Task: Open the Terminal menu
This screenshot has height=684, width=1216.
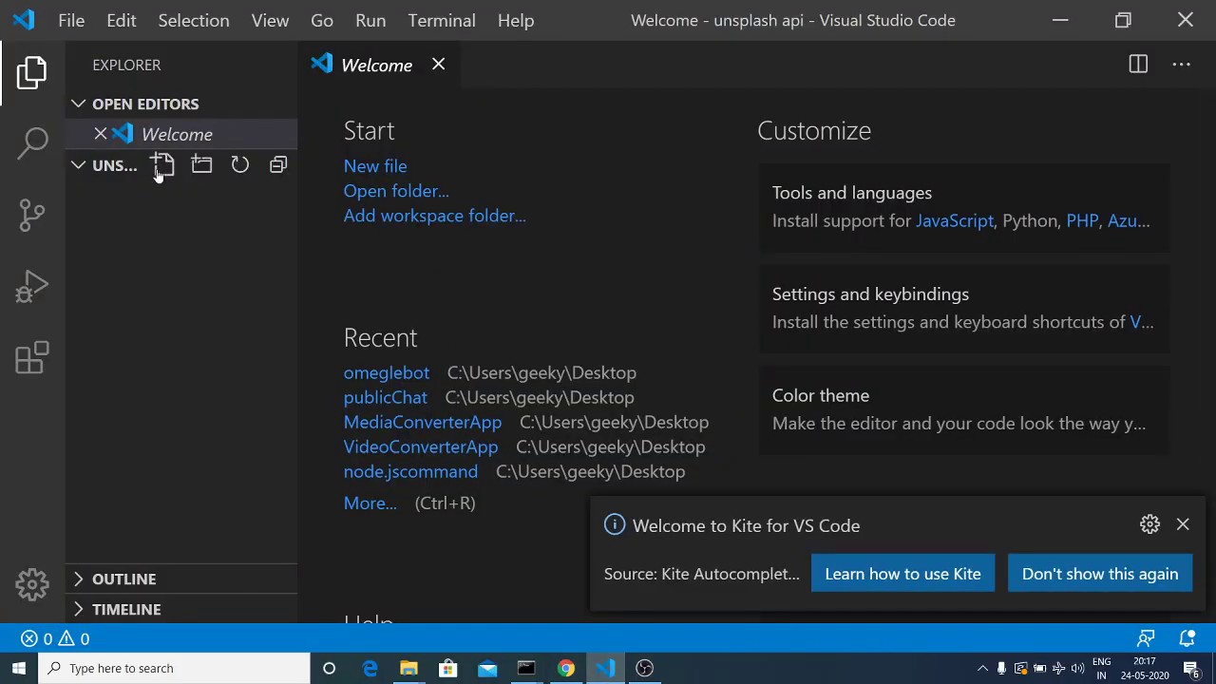Action: 442,20
